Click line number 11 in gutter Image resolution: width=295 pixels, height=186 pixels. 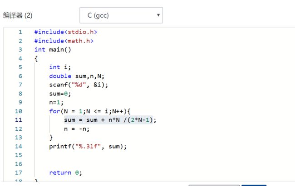pos(19,120)
